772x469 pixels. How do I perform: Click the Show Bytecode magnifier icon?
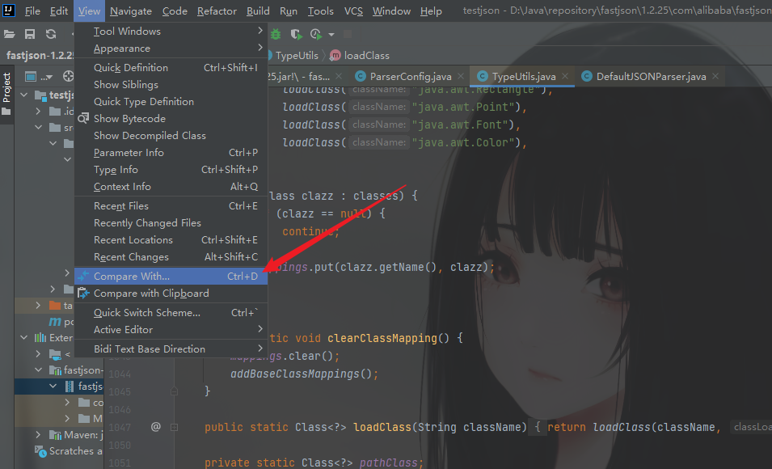[x=83, y=118]
